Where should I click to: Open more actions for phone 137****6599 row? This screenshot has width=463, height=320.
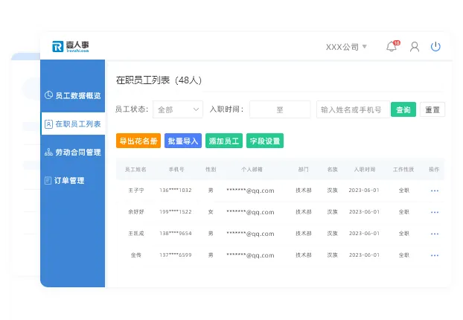pos(435,255)
